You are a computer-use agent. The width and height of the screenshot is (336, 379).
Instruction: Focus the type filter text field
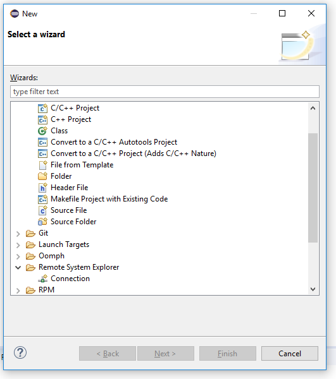pos(165,92)
